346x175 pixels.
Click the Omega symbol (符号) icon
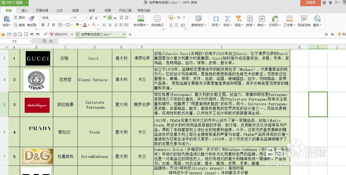[216, 19]
